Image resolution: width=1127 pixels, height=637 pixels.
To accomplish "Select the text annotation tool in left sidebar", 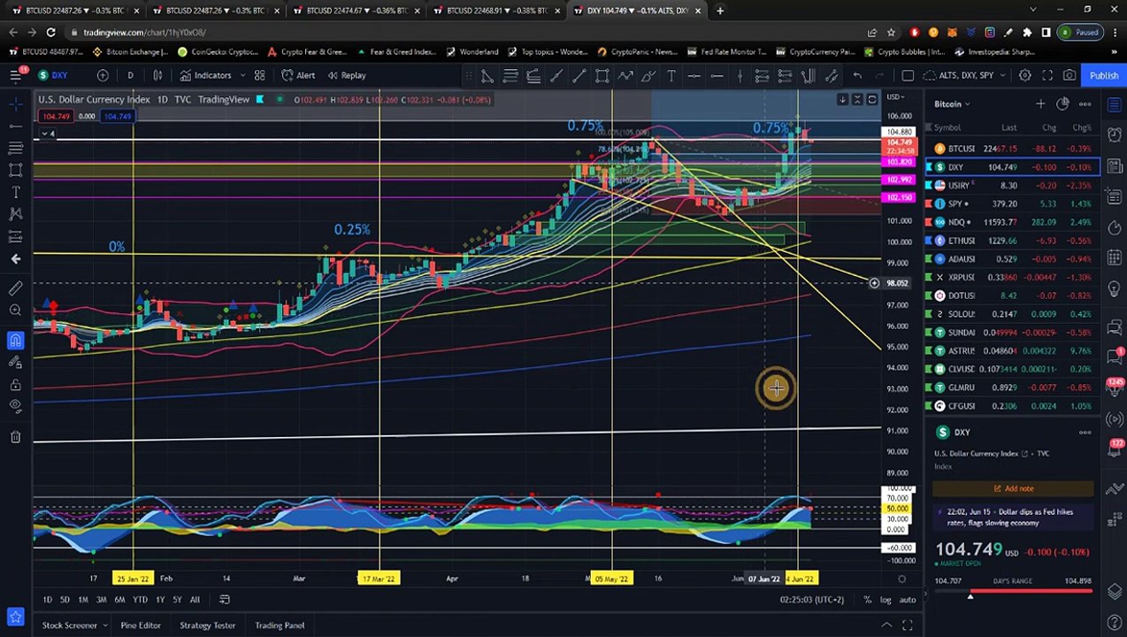I will [x=15, y=192].
